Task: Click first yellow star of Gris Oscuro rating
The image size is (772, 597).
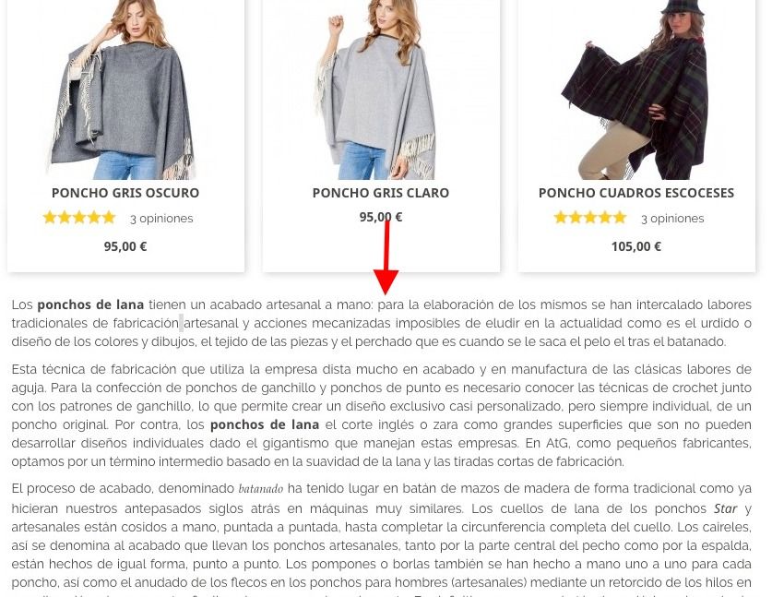Action: (50, 217)
